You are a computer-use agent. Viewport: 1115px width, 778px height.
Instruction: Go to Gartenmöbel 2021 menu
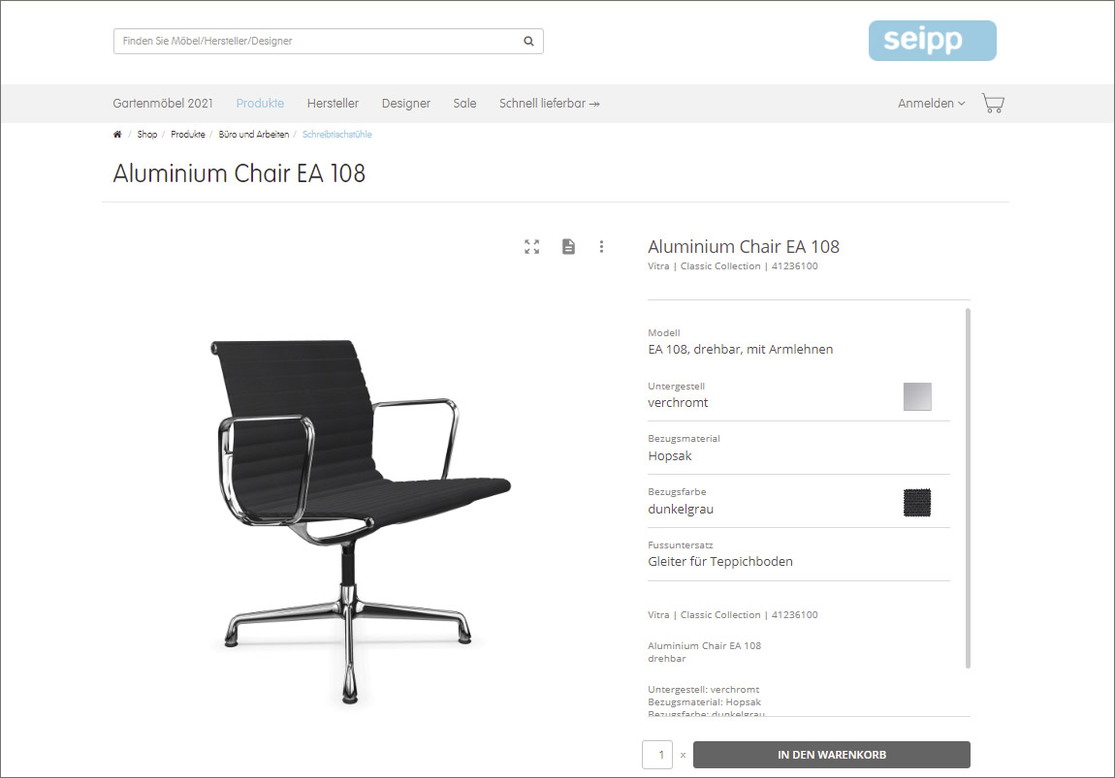163,104
